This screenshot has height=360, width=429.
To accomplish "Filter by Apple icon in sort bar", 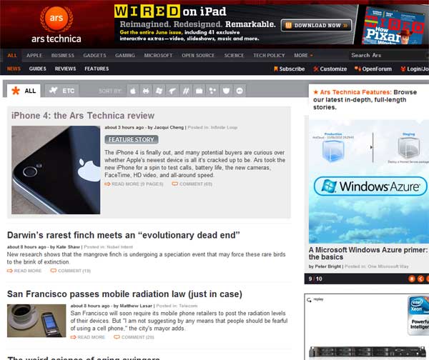I will pos(133,91).
